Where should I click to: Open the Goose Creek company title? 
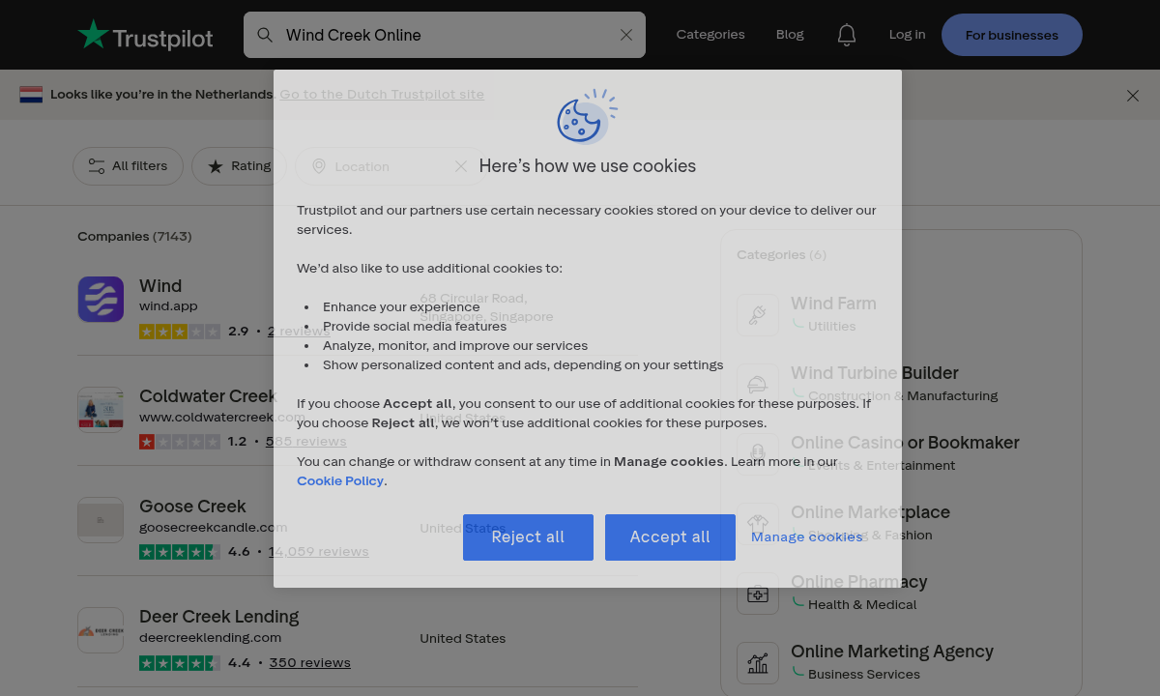pyautogui.click(x=192, y=507)
